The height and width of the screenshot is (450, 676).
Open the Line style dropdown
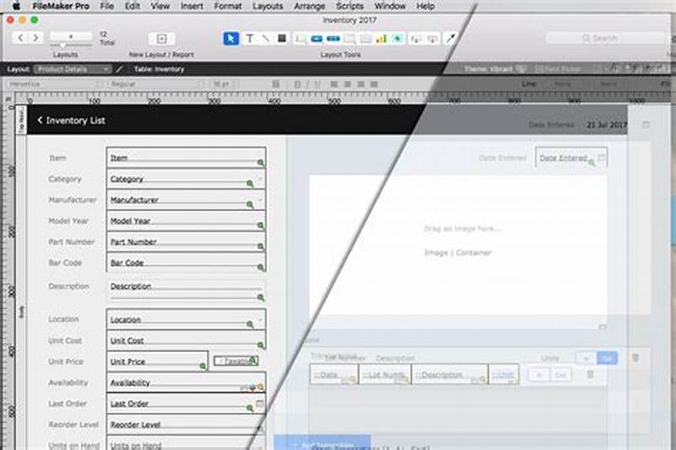point(564,84)
